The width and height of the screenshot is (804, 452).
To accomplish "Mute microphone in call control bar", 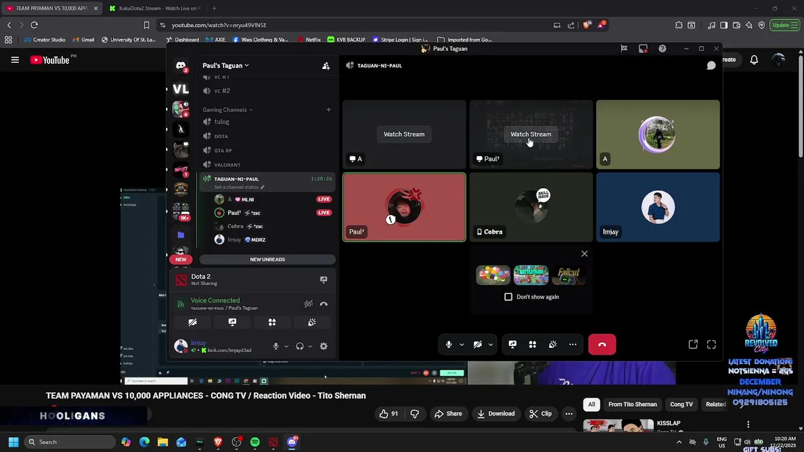I will point(448,344).
